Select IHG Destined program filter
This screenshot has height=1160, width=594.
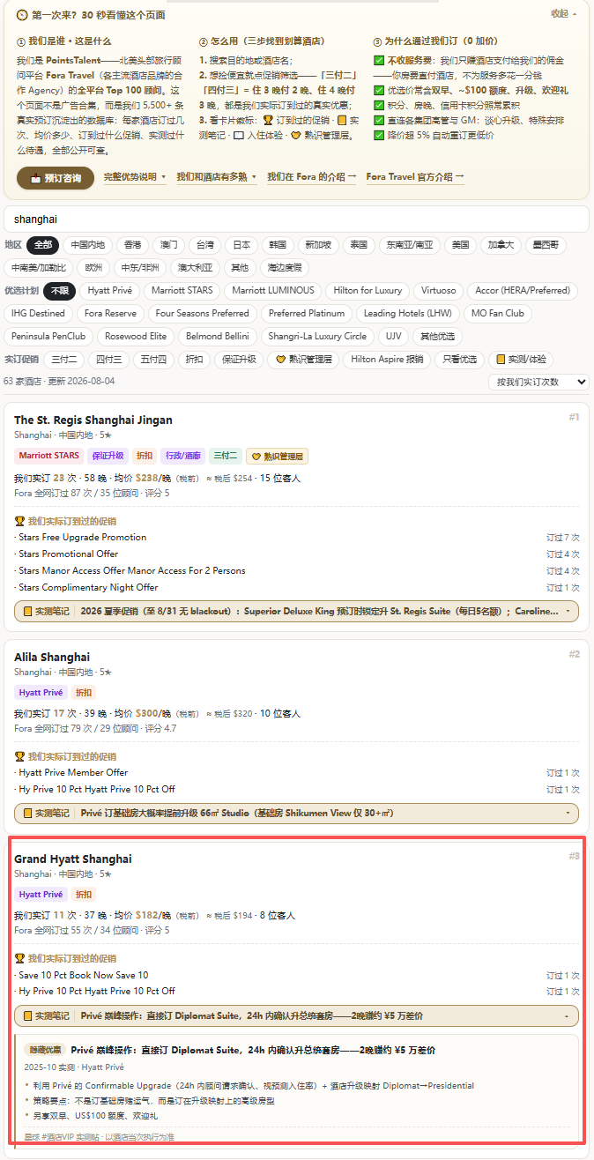click(x=38, y=313)
